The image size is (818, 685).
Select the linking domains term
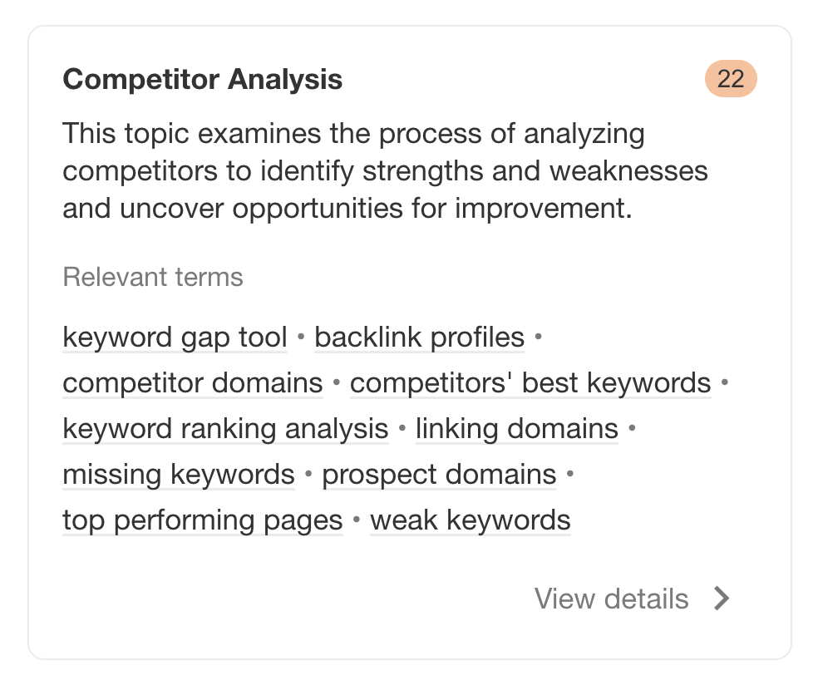click(x=516, y=428)
